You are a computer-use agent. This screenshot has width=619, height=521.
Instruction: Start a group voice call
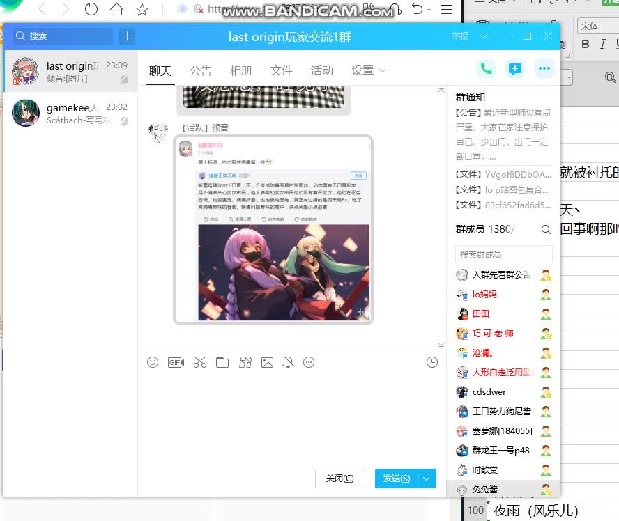(x=487, y=69)
